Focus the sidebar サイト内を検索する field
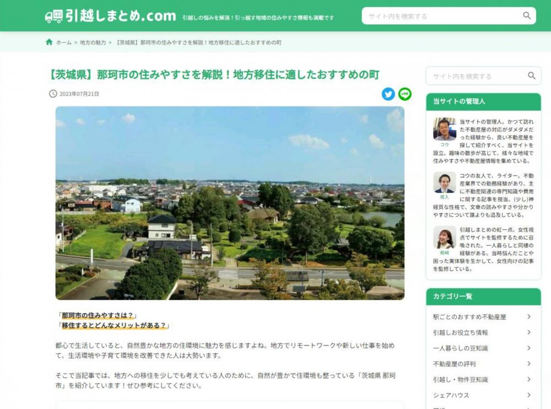551x409 pixels. pyautogui.click(x=483, y=76)
